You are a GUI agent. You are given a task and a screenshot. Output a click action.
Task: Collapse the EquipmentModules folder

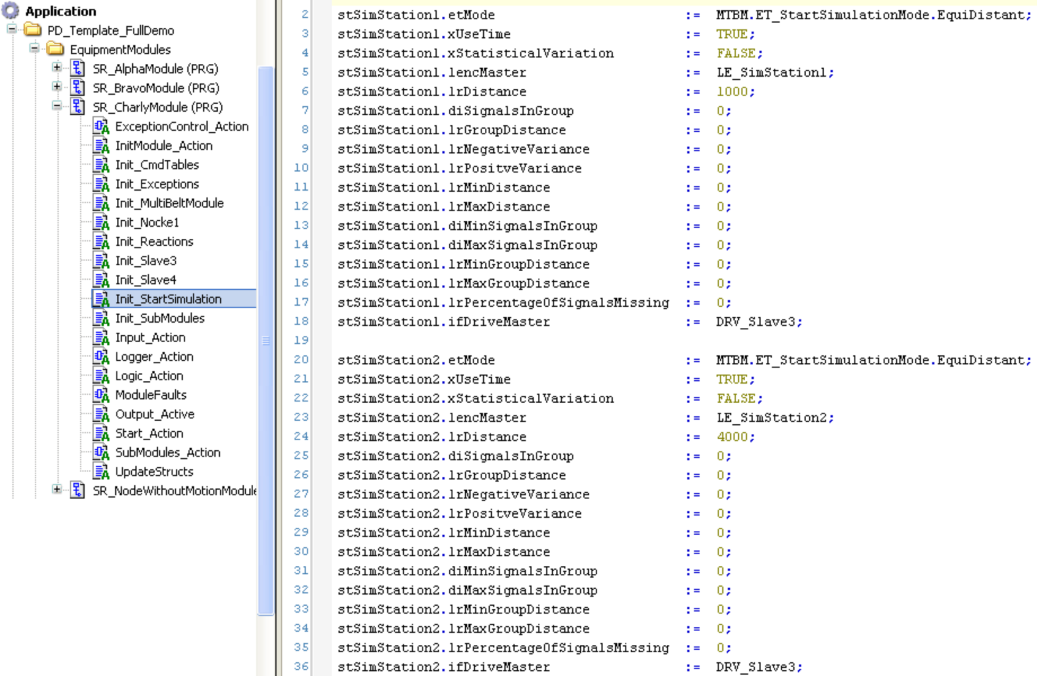coord(34,48)
